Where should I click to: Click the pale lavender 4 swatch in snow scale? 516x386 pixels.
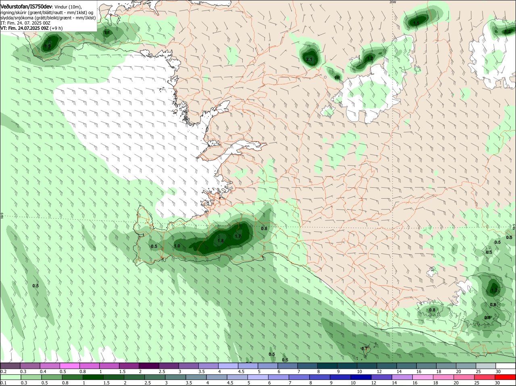[x=228, y=366]
